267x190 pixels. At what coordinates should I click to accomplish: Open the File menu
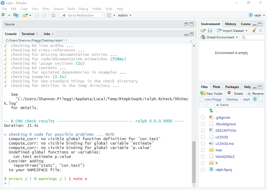coord(4,9)
